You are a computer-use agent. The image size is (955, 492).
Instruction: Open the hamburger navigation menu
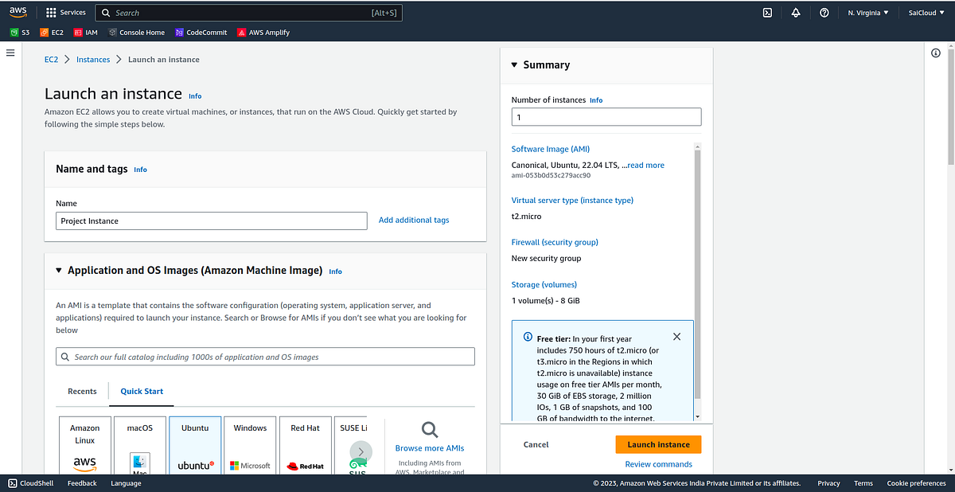[10, 53]
